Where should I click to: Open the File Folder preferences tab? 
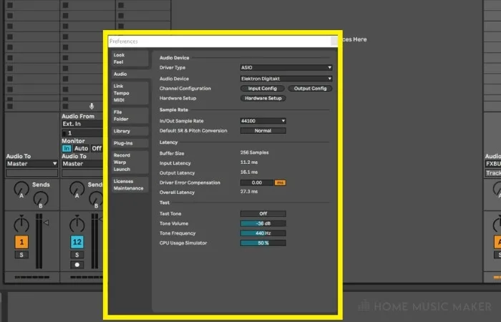click(130, 115)
